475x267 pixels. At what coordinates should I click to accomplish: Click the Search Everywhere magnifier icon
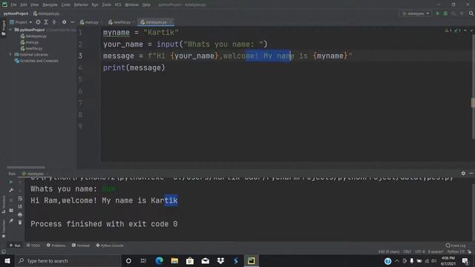click(471, 13)
